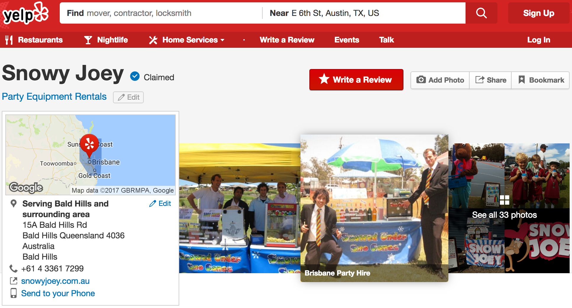The width and height of the screenshot is (572, 308).
Task: Click the Find search input field
Action: (161, 13)
